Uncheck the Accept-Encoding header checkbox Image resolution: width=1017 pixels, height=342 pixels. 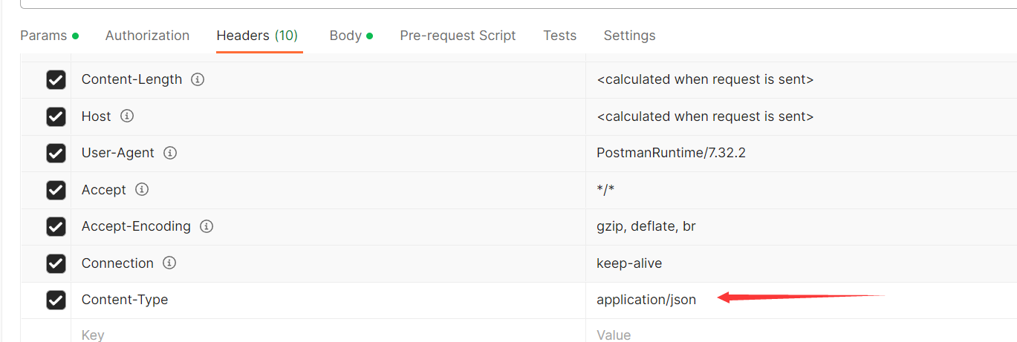click(56, 226)
